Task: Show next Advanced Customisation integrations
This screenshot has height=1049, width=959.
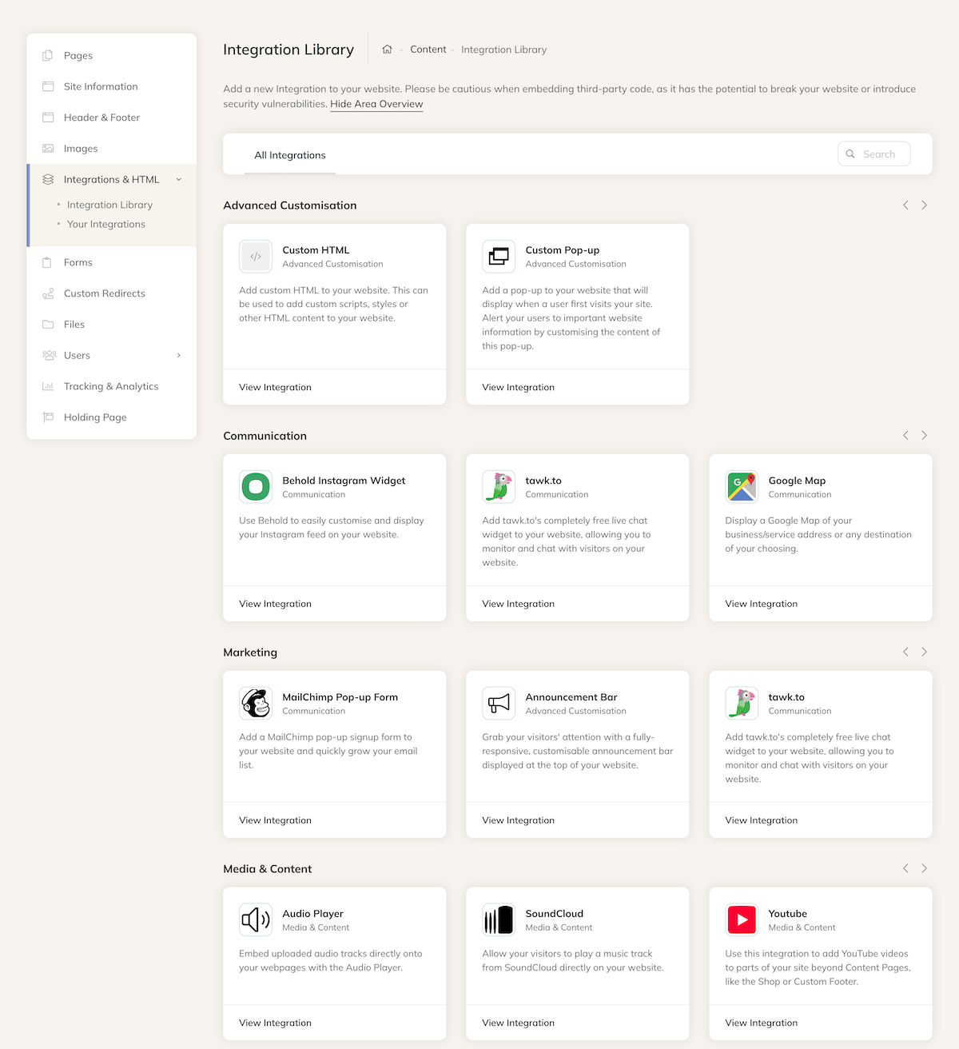Action: [x=924, y=205]
